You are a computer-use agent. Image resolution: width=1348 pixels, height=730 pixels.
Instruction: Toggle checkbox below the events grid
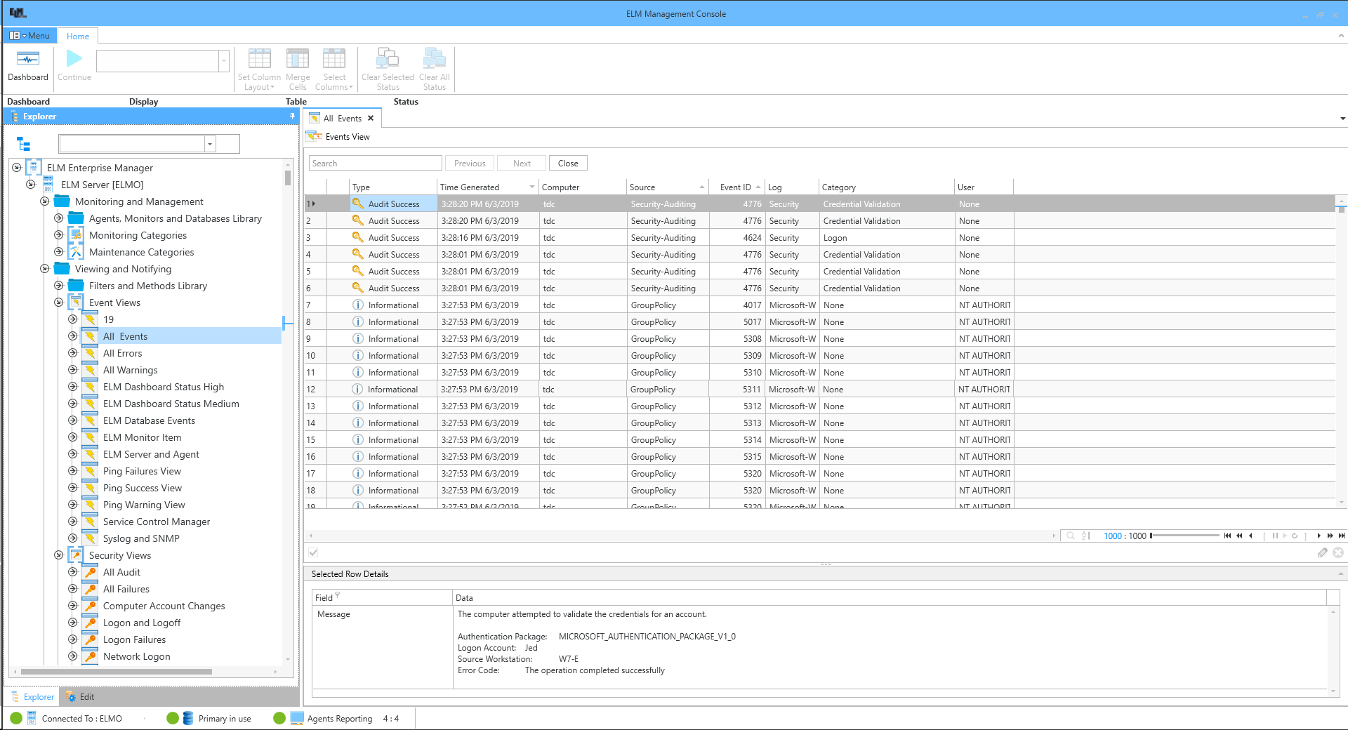tap(313, 553)
